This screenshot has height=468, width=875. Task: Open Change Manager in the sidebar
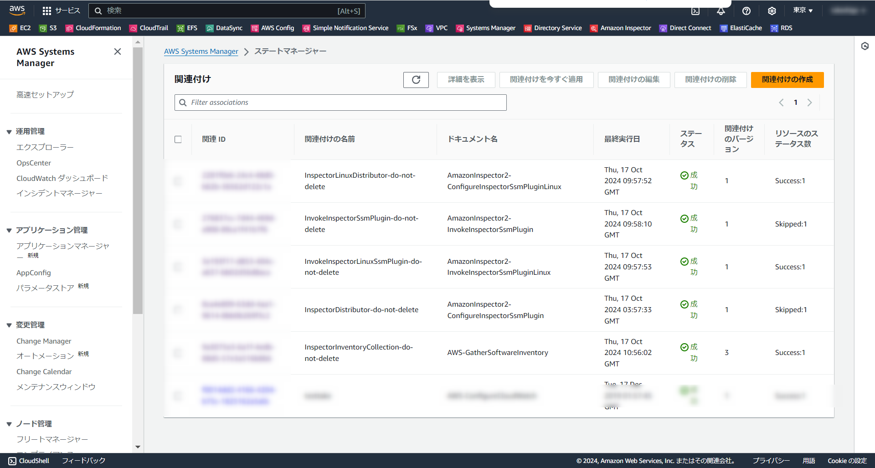click(44, 341)
